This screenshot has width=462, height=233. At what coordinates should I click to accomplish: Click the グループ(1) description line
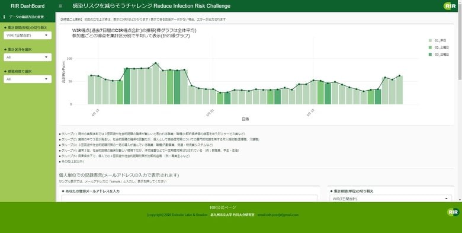click(152, 134)
